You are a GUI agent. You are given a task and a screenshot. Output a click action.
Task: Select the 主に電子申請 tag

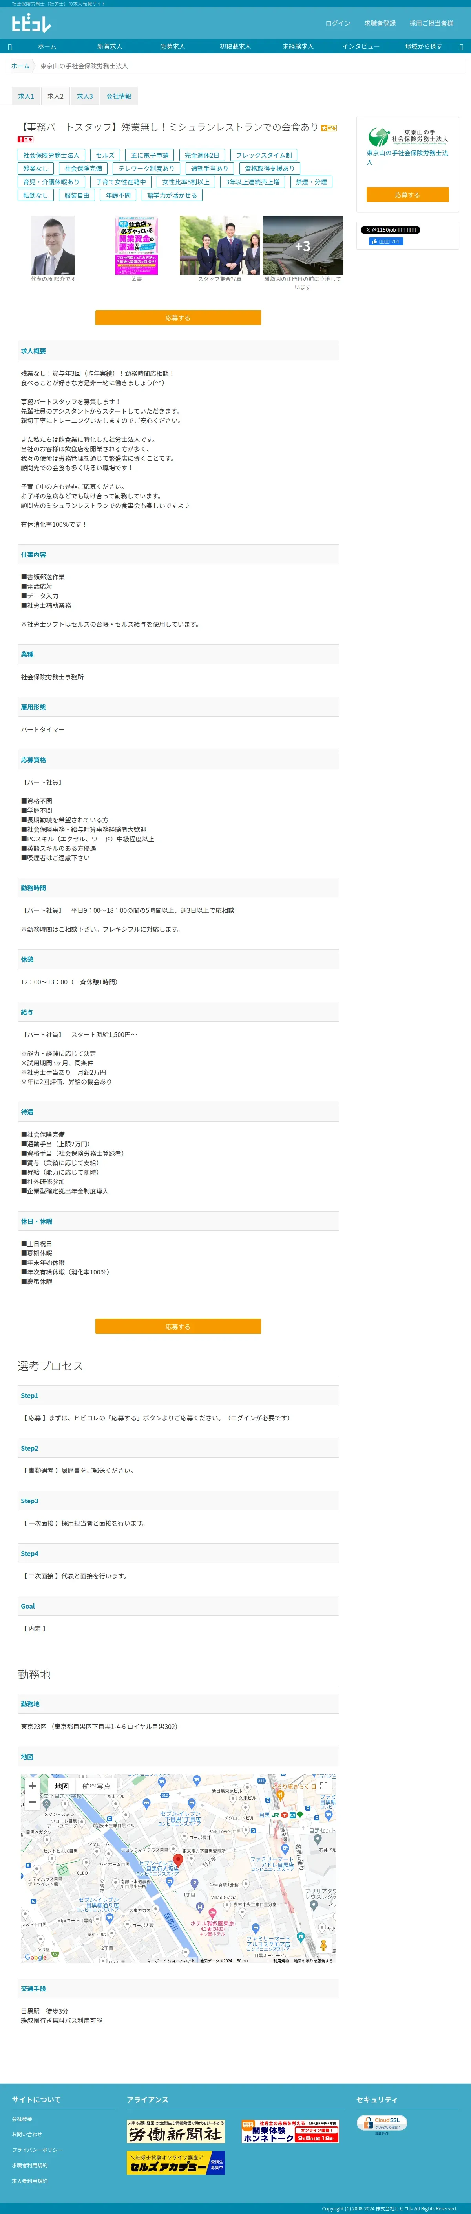[x=149, y=156]
